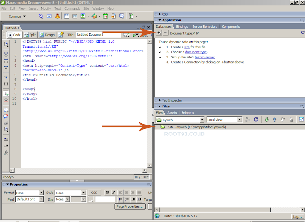Apply Comment icon in code toolbar
The width and height of the screenshot is (305, 222).
(6, 110)
